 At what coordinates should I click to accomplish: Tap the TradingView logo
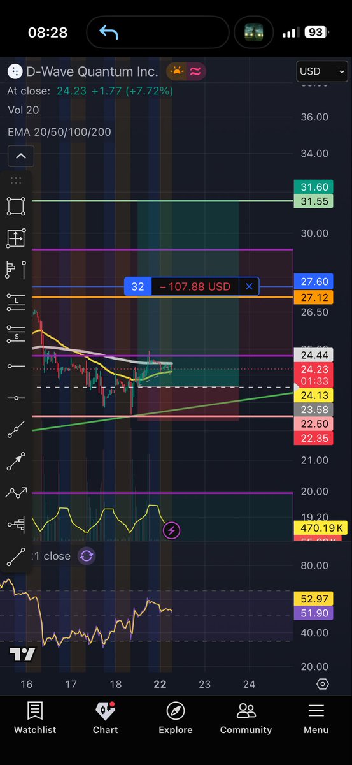click(22, 654)
